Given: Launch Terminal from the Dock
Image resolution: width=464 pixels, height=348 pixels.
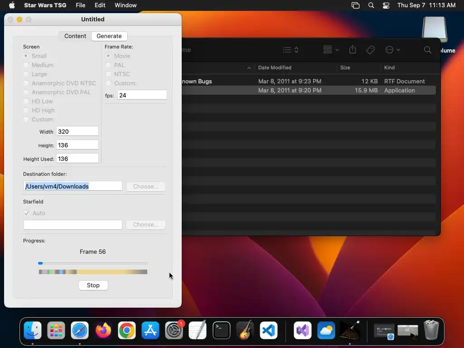Looking at the screenshot, I should 221,330.
